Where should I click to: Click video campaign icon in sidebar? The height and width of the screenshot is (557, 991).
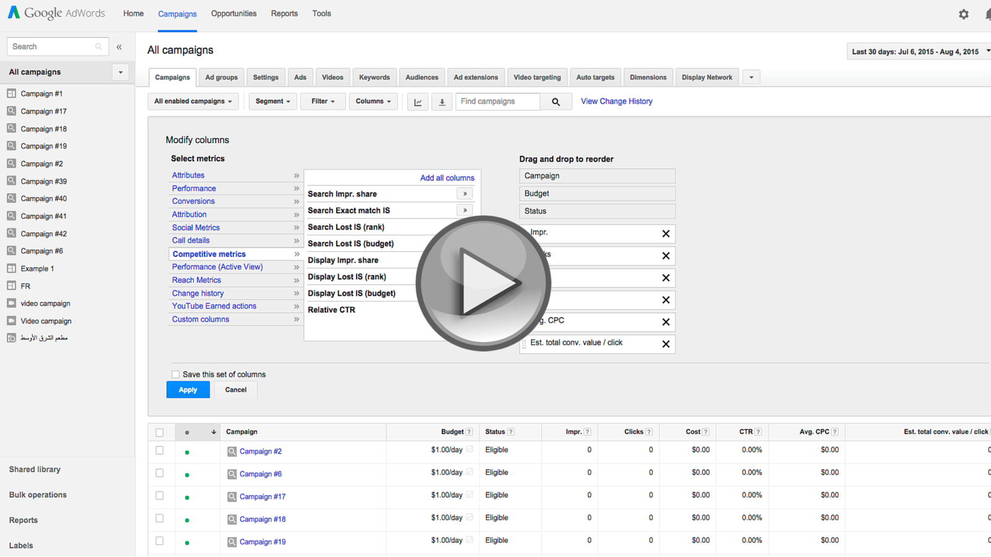click(11, 303)
